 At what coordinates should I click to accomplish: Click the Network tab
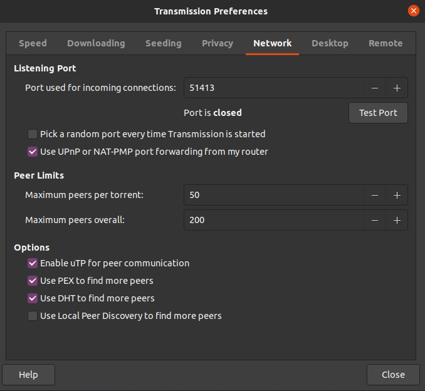tap(273, 43)
